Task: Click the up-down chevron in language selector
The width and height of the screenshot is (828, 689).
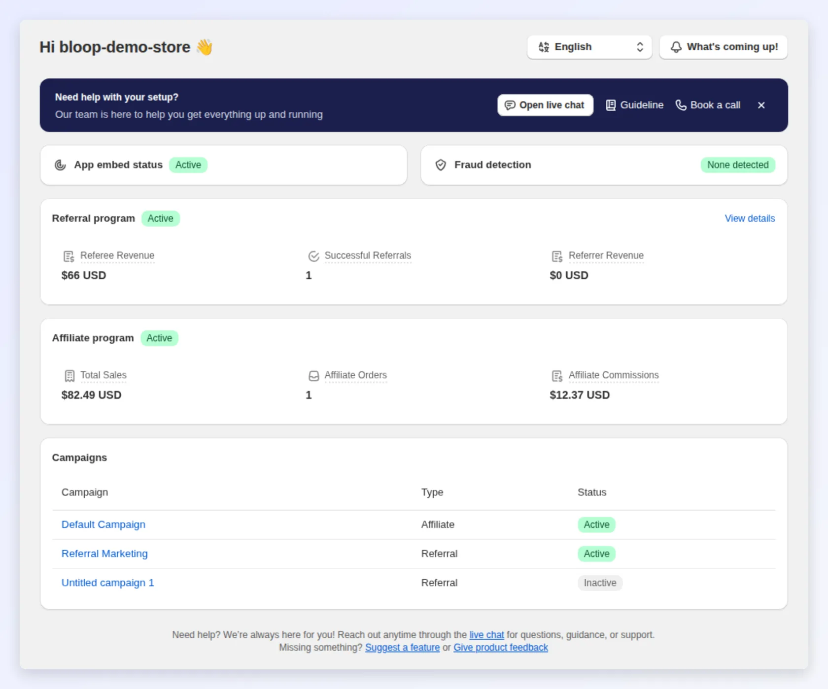Action: [x=640, y=47]
